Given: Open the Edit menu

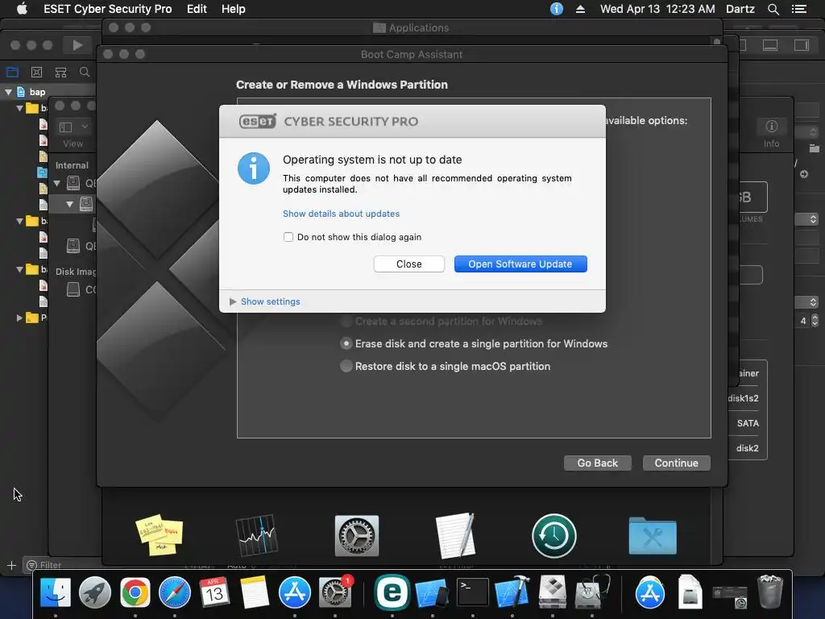Looking at the screenshot, I should pyautogui.click(x=197, y=9).
